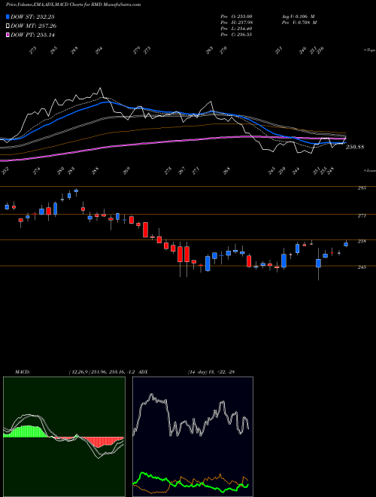
Task: Select the 'DOW ST: 252.25' legend label
Action: [x=32, y=17]
